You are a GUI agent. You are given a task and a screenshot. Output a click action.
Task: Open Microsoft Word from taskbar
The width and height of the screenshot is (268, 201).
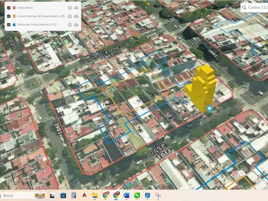(127, 195)
